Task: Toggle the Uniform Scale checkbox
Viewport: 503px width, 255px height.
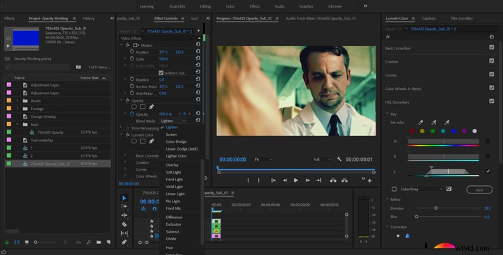Action: click(x=161, y=73)
